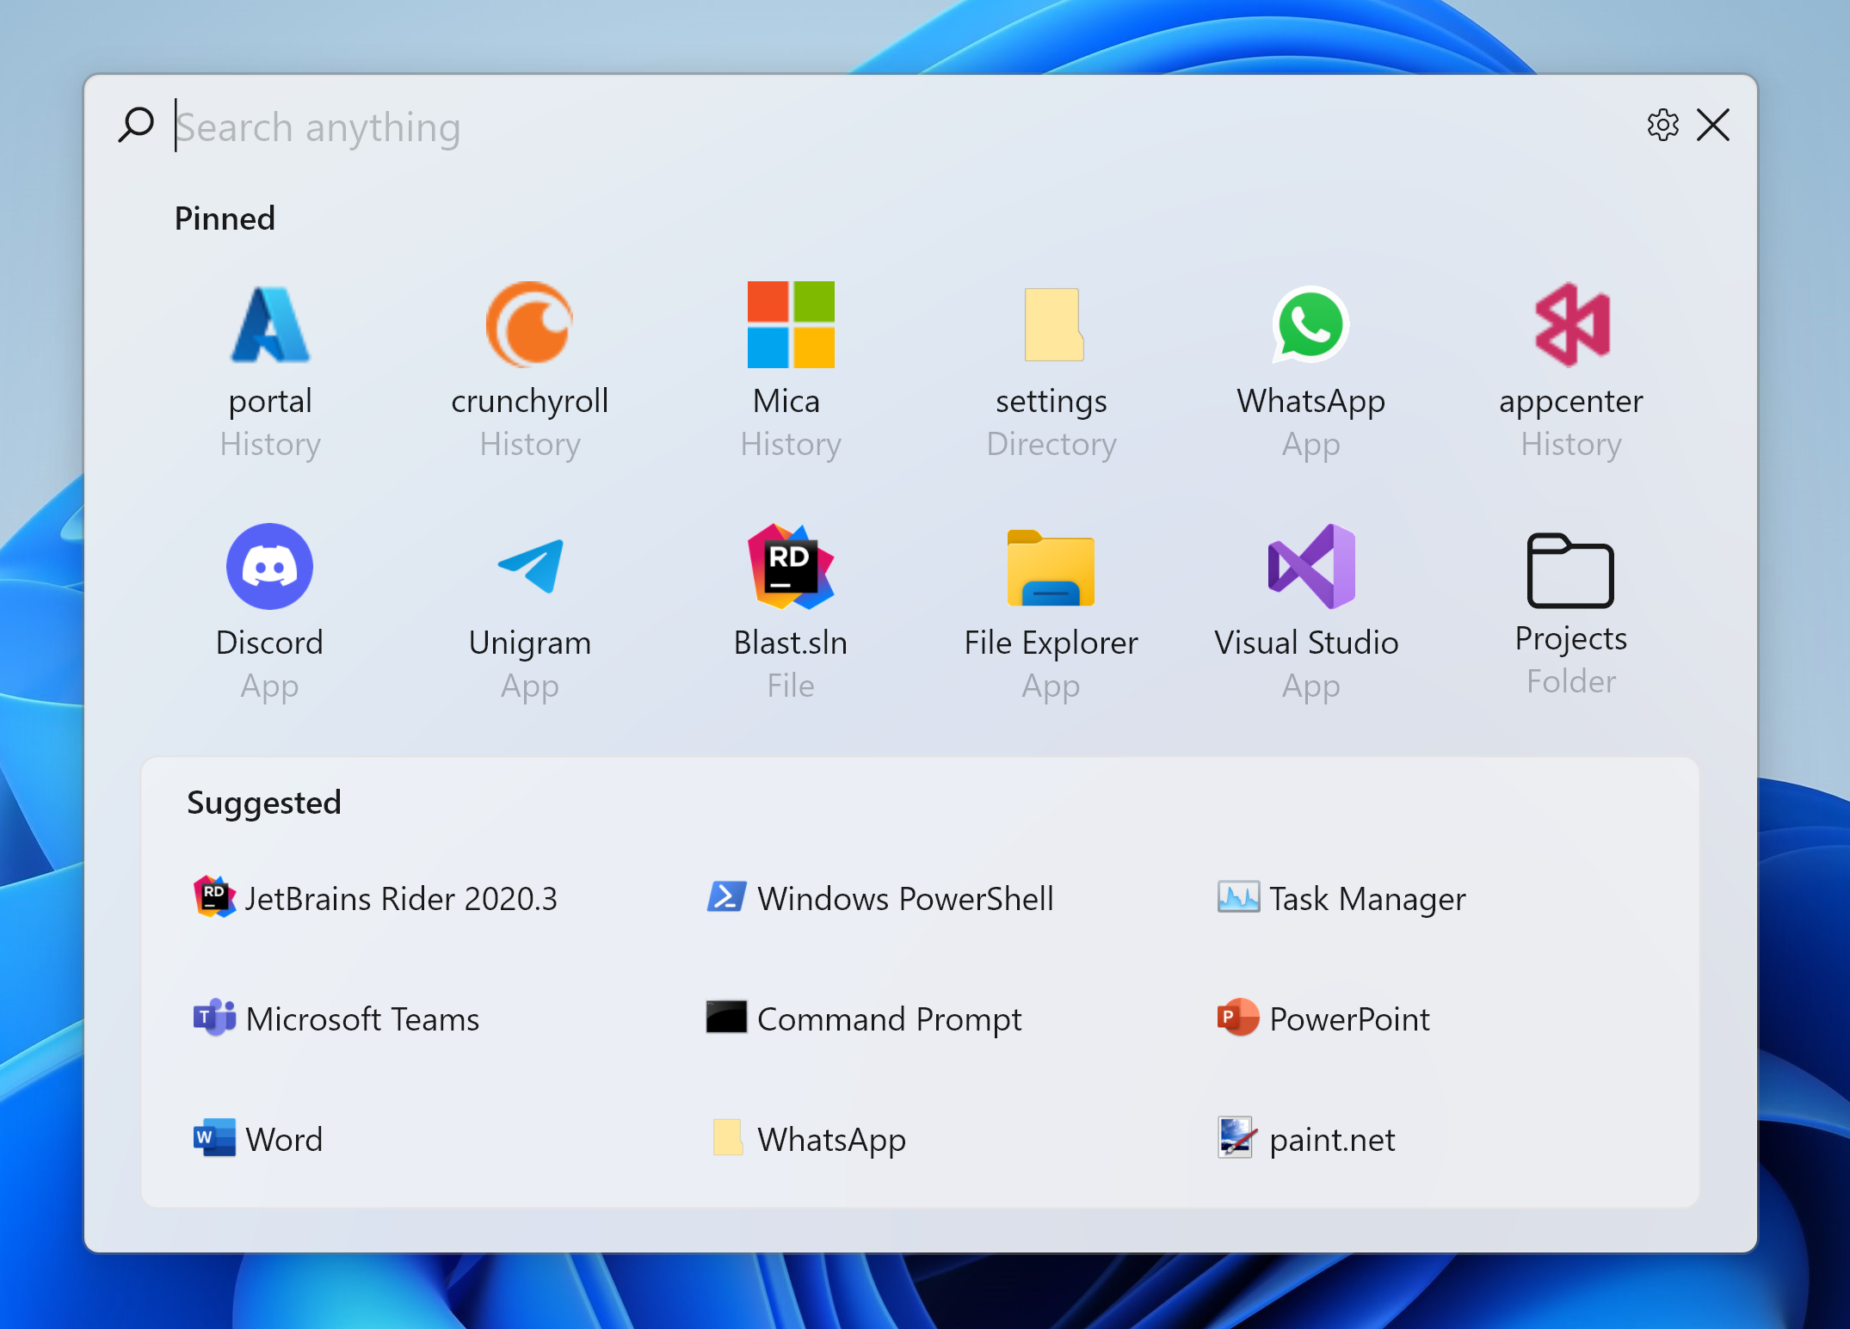Viewport: 1850px width, 1329px height.
Task: Select paint.net text label
Action: [1332, 1141]
